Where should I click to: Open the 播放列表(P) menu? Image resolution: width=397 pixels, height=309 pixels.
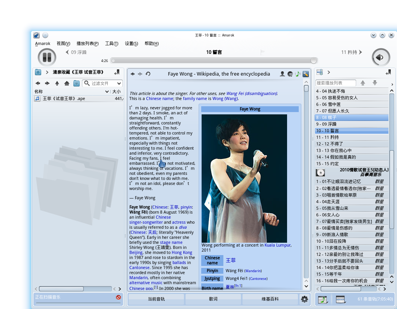pyautogui.click(x=88, y=43)
